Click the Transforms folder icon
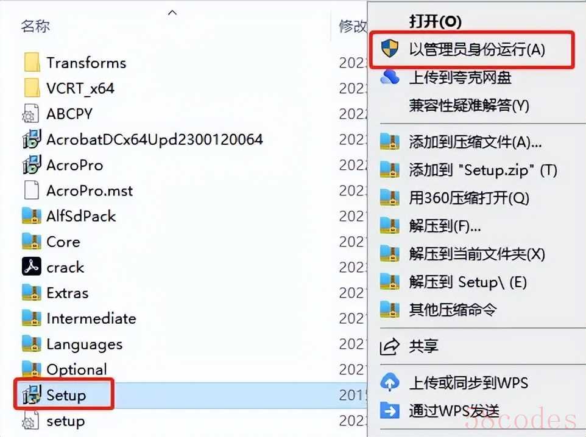The image size is (586, 437). click(32, 62)
